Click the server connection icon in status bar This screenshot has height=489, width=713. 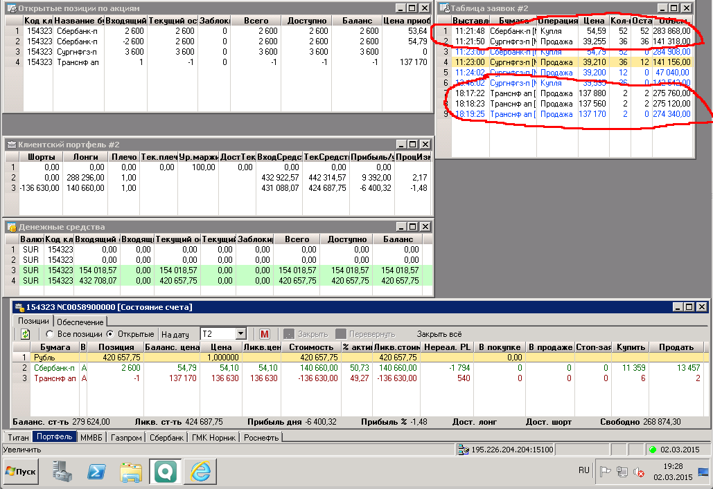[464, 450]
